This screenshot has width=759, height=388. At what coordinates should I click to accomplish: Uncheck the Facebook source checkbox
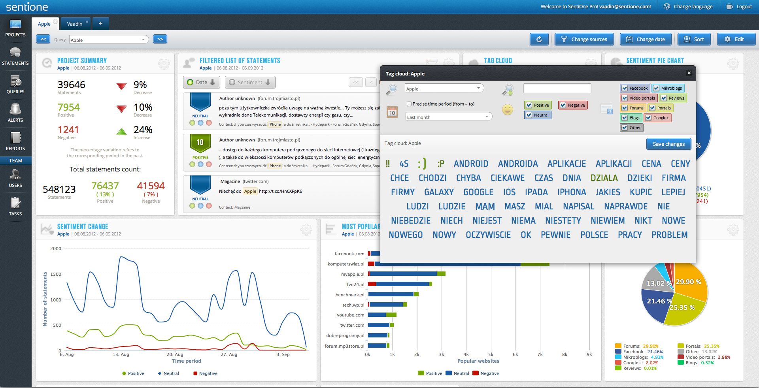[625, 88]
